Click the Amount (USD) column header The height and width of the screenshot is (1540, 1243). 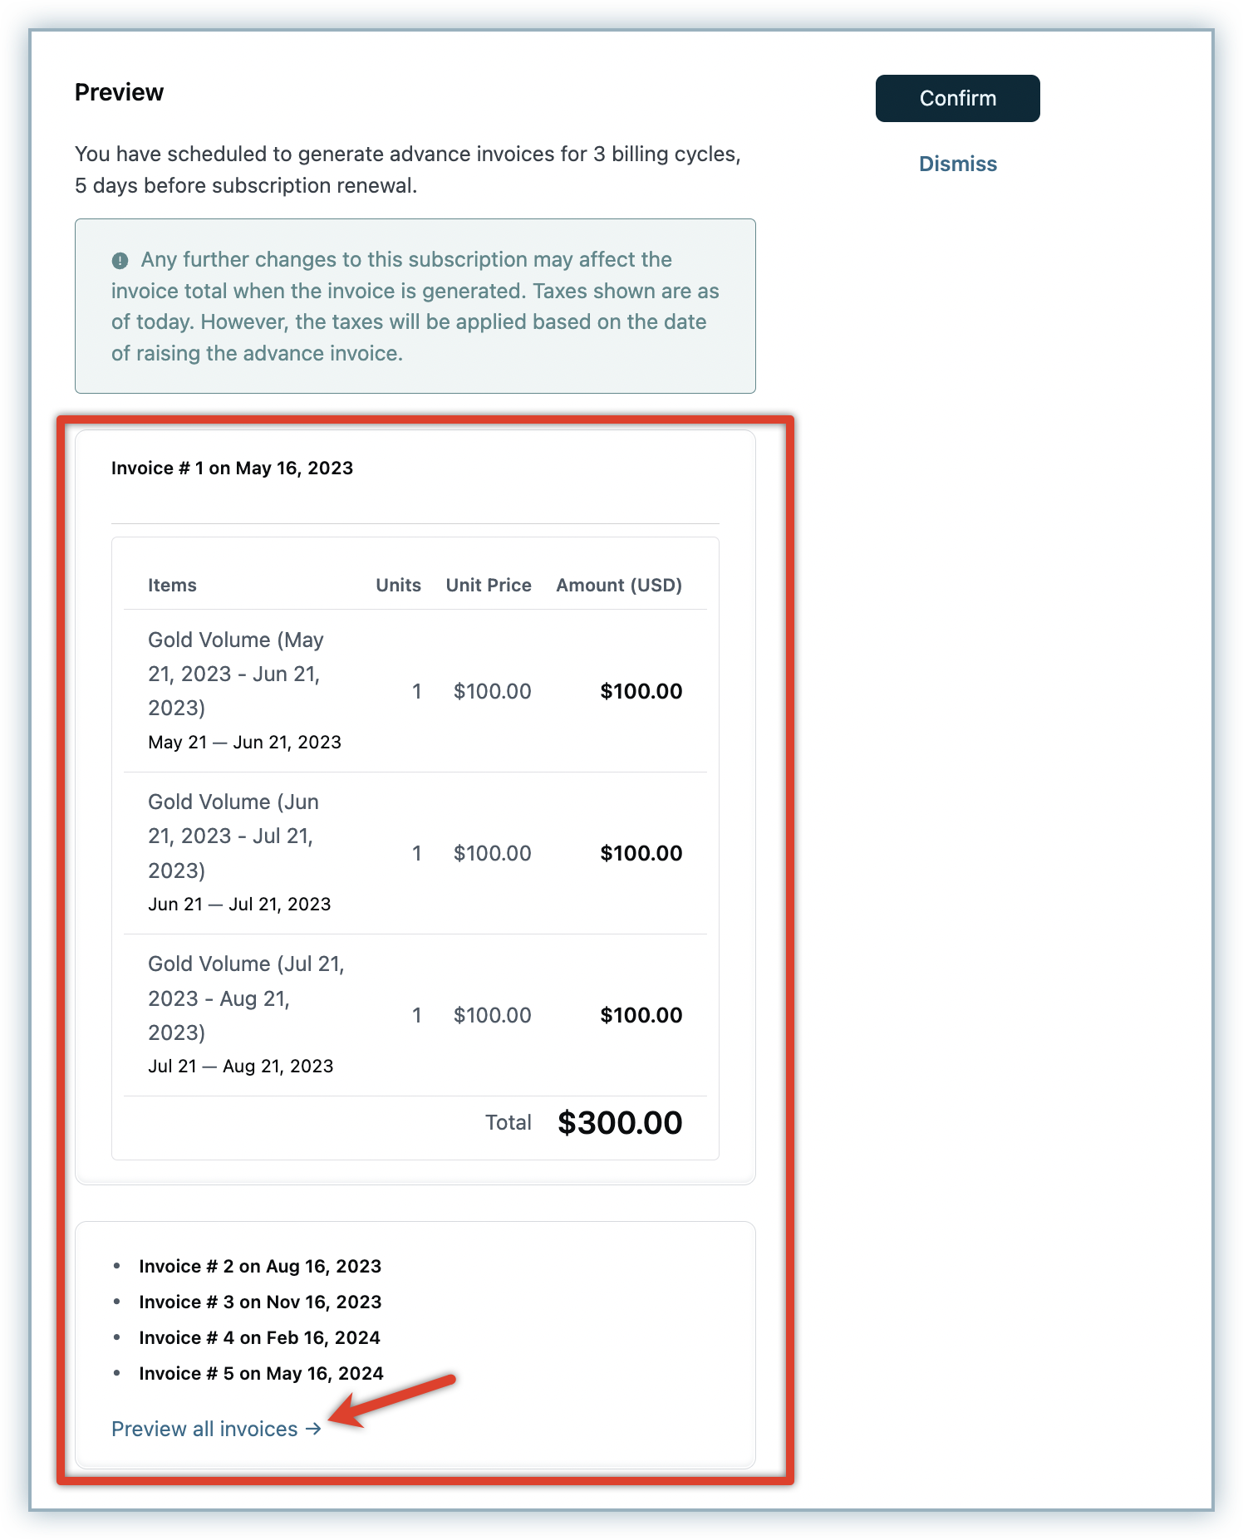pyautogui.click(x=619, y=585)
